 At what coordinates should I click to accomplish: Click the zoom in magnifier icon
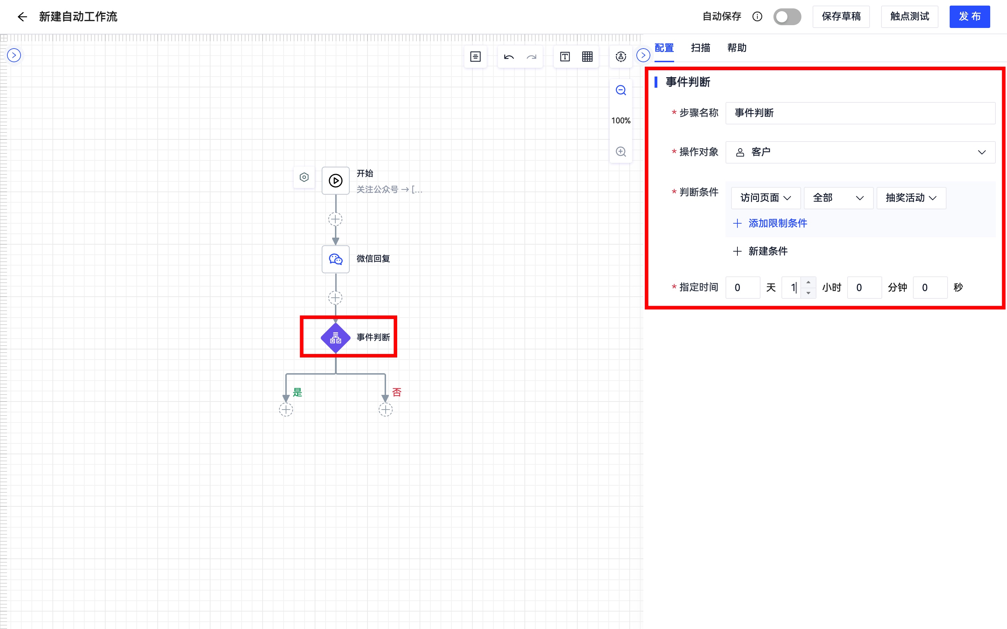[620, 152]
